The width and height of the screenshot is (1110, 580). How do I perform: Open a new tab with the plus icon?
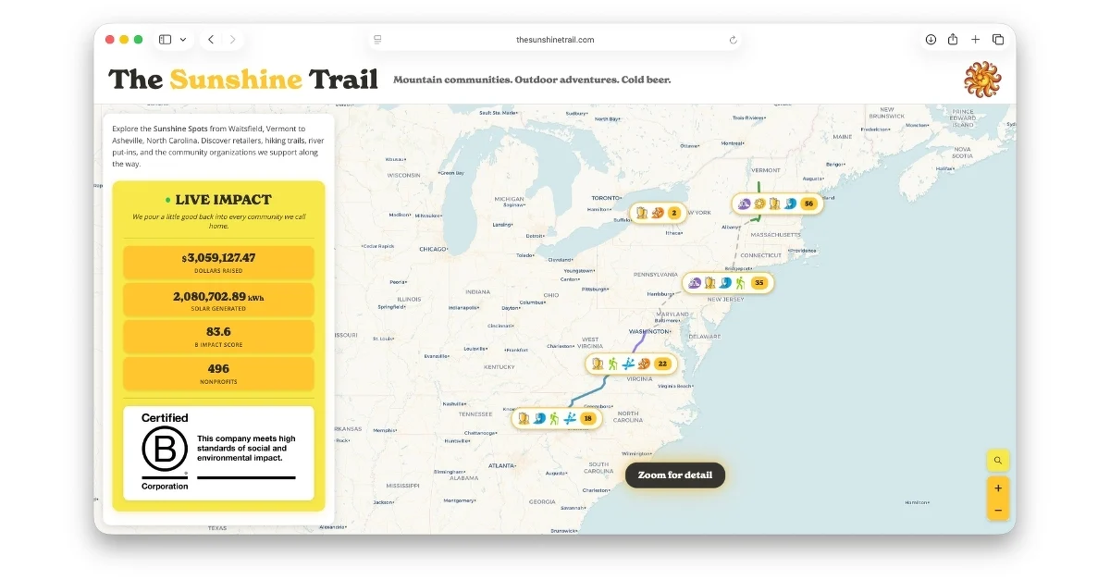click(975, 40)
